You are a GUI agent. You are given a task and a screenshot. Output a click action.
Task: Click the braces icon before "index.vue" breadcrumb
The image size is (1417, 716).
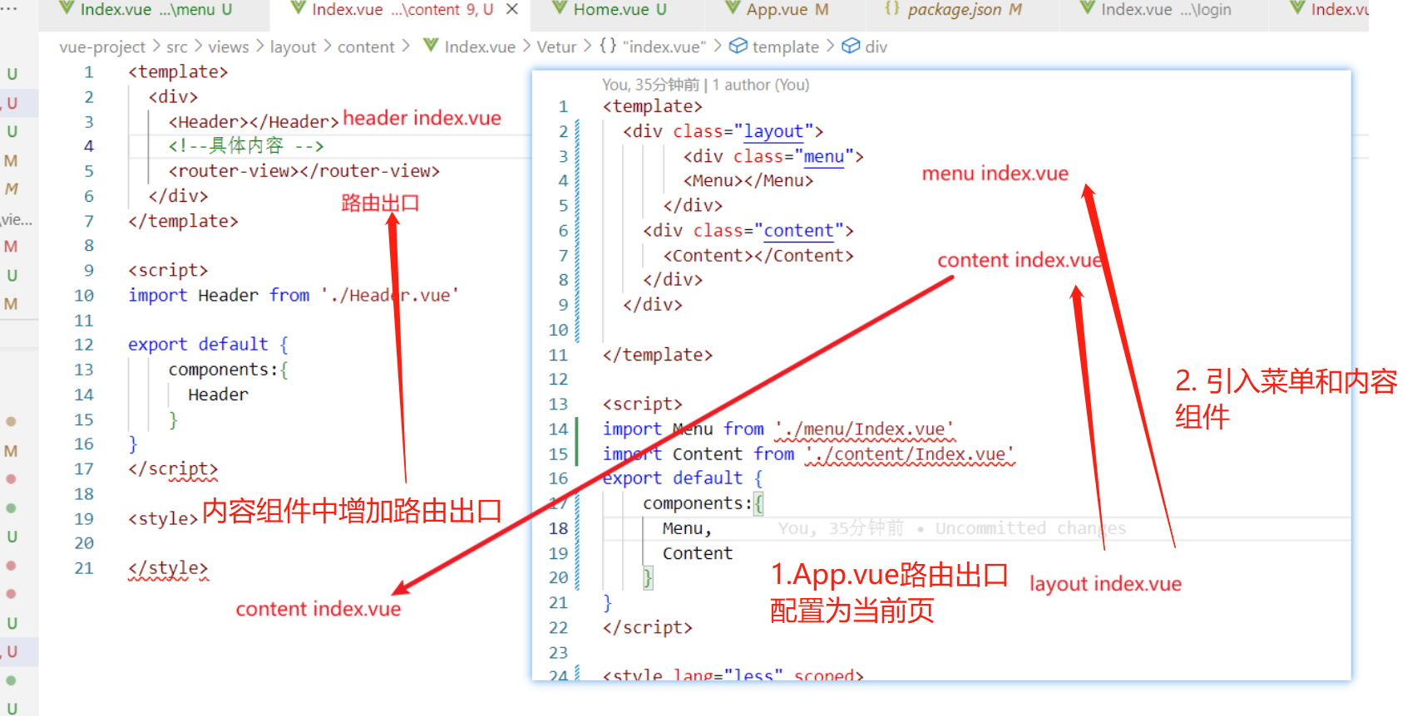coord(608,46)
